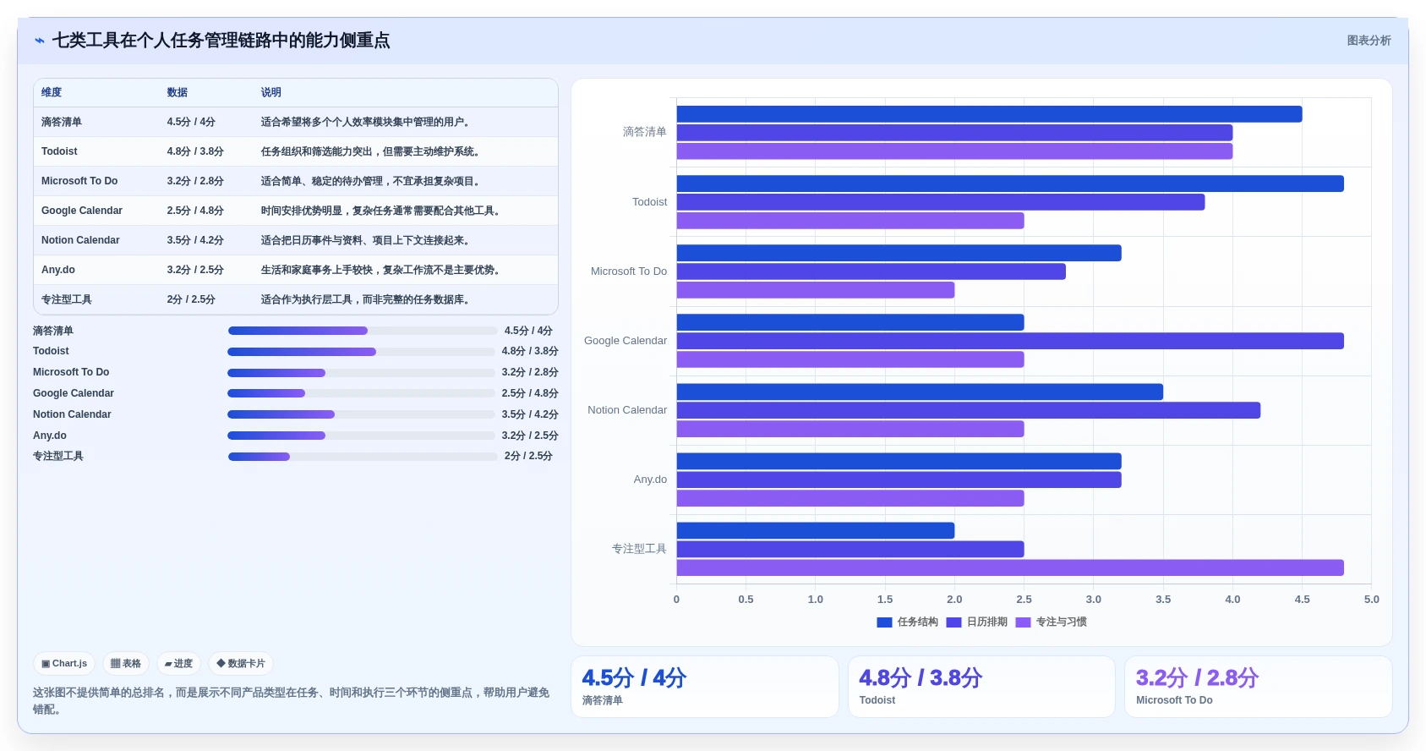
Task: Click the 任务结构 legend text
Action: click(x=918, y=622)
